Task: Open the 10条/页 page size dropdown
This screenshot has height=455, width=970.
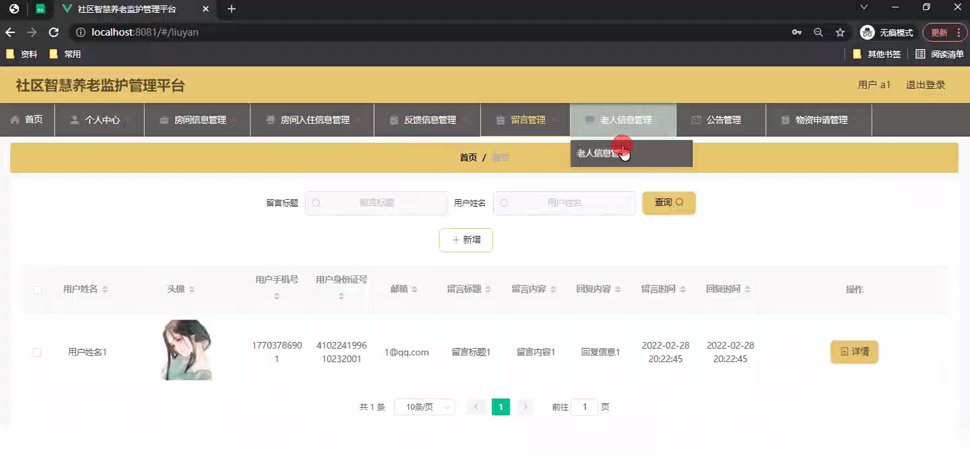Action: 424,407
